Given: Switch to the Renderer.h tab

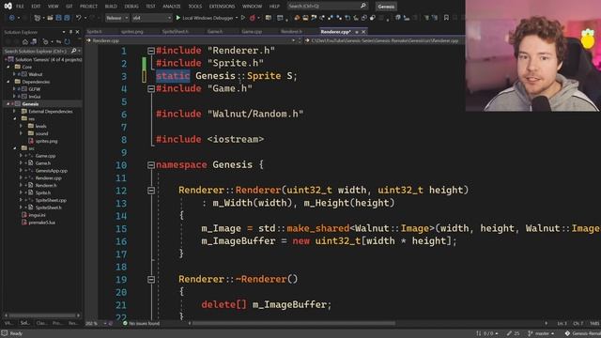Looking at the screenshot, I should 291,31.
